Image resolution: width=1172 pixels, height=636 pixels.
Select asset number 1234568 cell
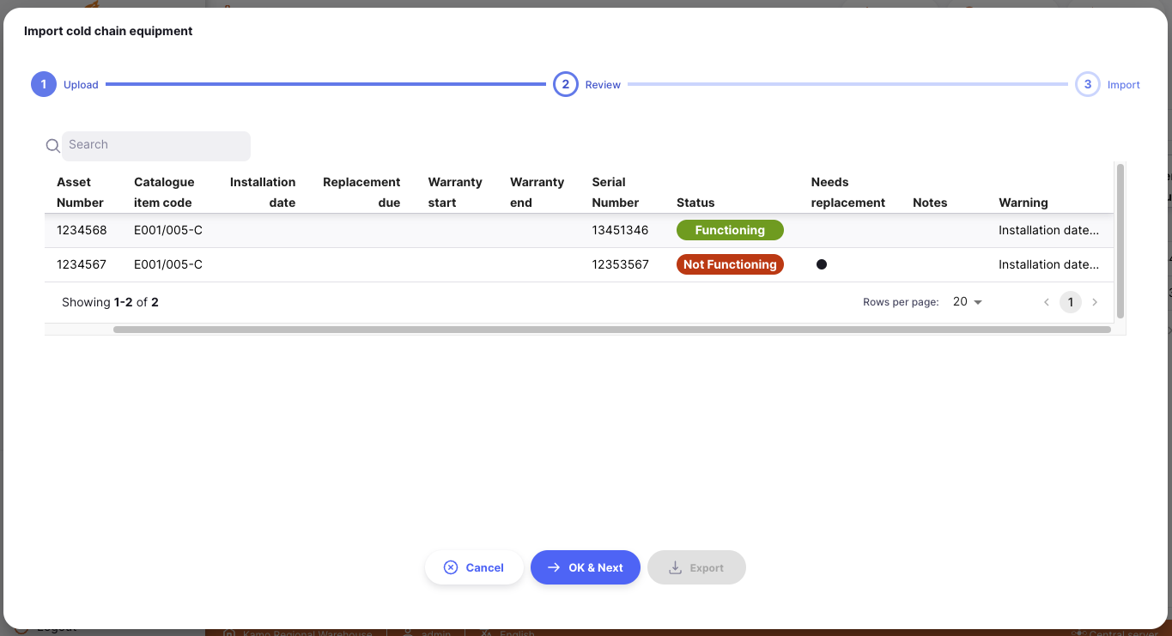[82, 230]
